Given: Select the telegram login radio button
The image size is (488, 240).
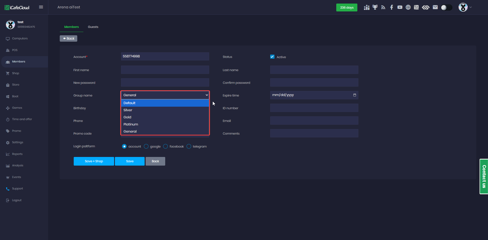Looking at the screenshot, I should pos(189,146).
